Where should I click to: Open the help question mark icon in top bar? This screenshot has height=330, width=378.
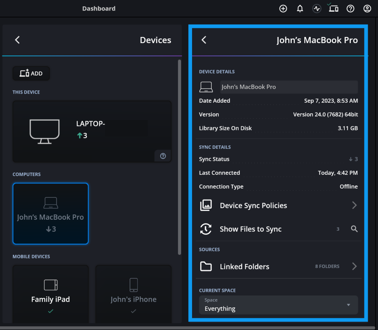pos(350,9)
